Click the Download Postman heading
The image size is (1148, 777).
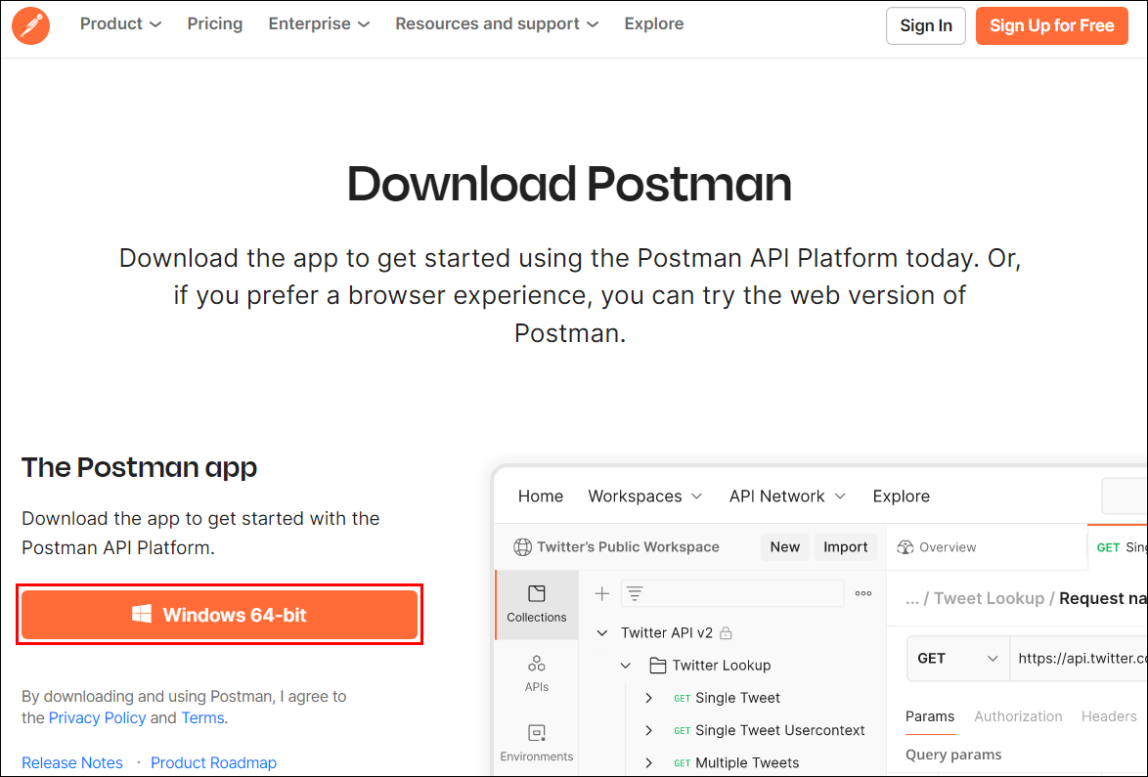[x=569, y=184]
